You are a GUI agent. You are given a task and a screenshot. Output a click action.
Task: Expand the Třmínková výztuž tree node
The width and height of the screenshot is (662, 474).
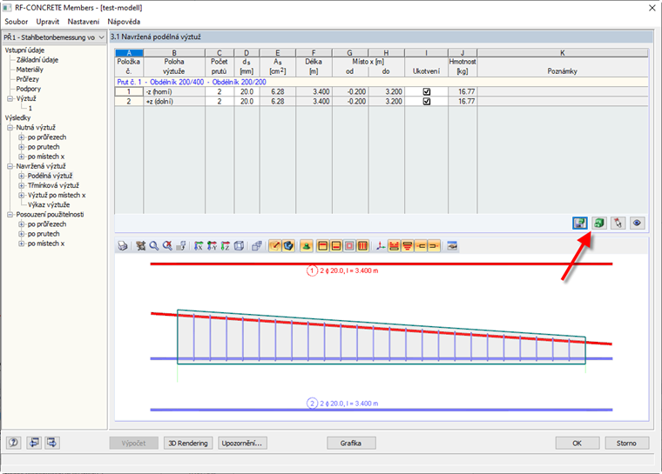(x=21, y=185)
